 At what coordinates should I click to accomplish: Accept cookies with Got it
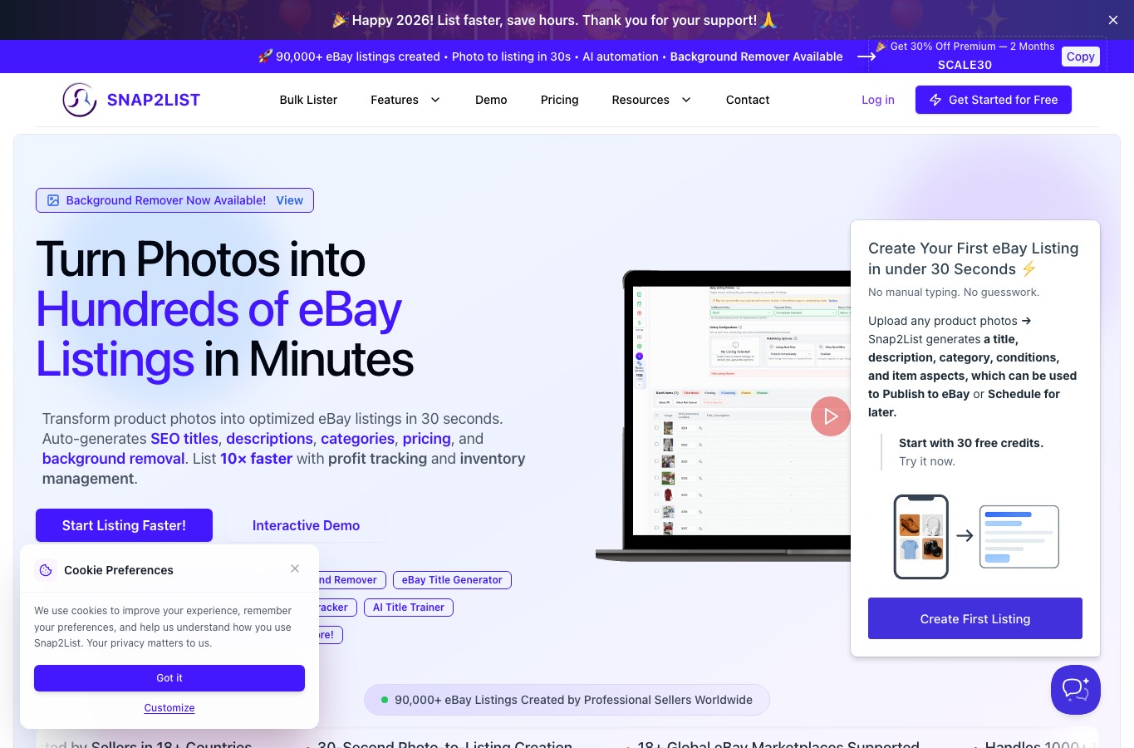pos(169,678)
